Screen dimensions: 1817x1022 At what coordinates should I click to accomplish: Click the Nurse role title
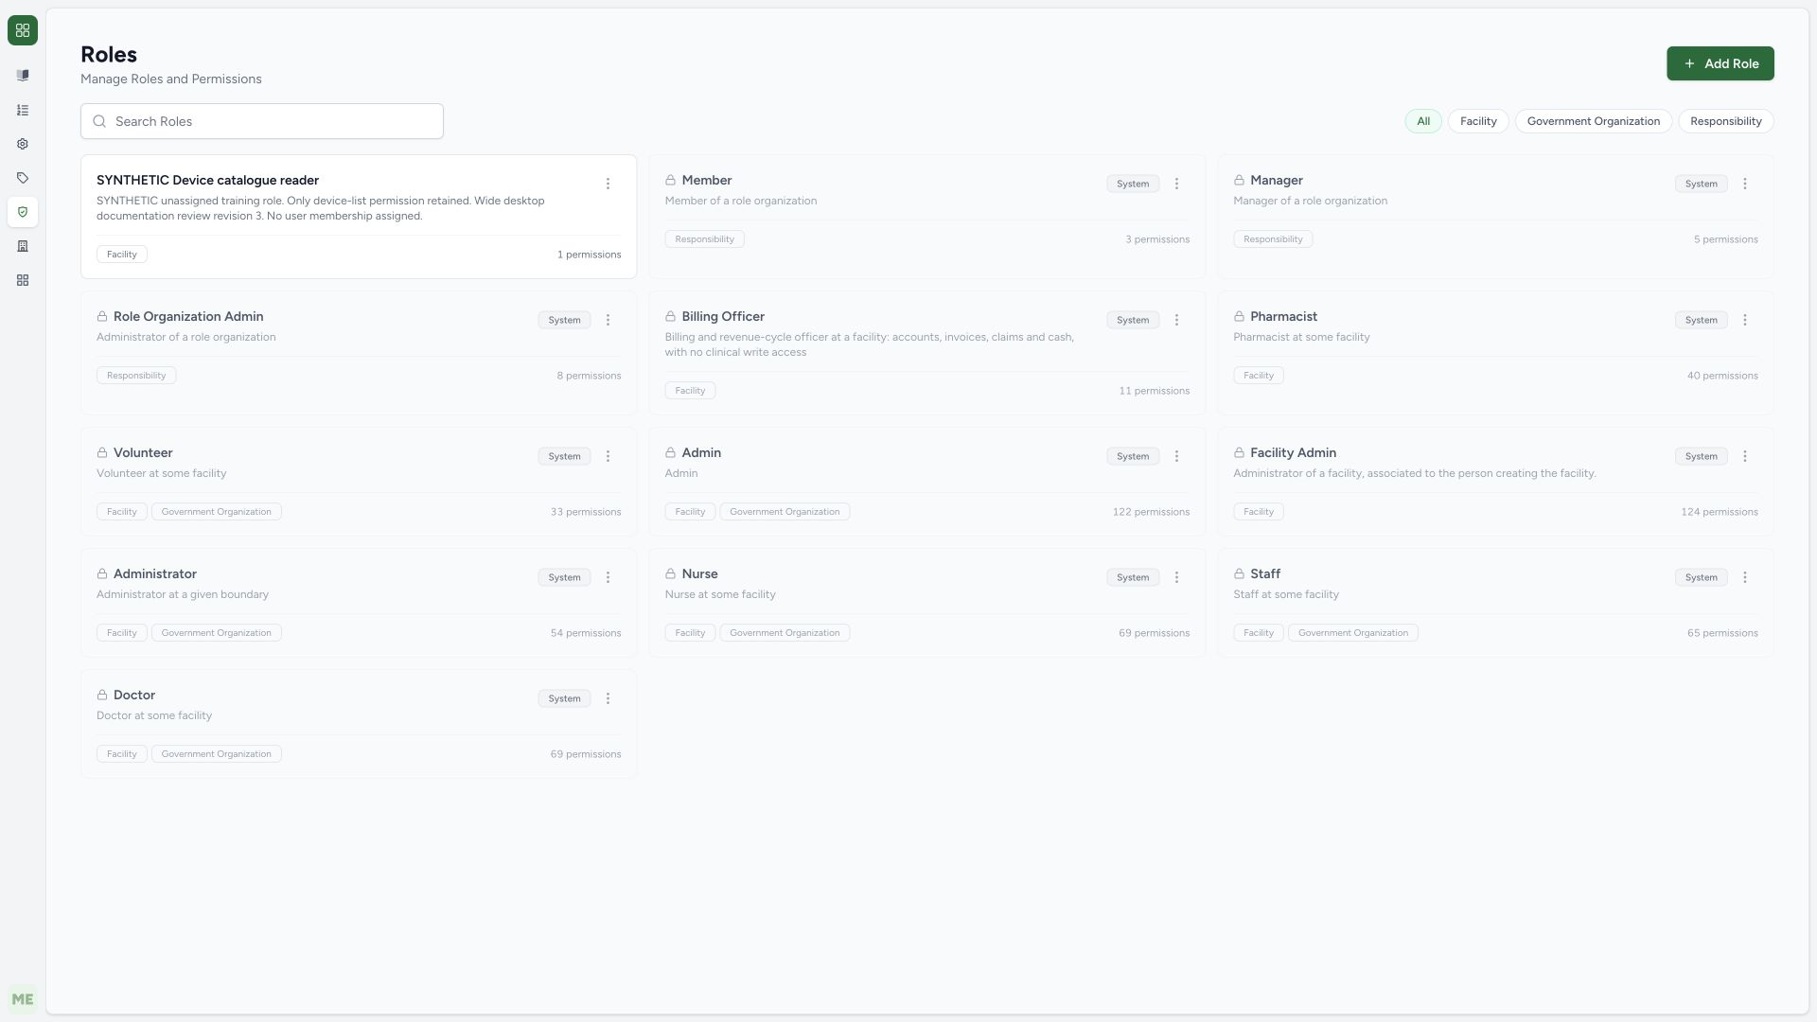coord(699,573)
